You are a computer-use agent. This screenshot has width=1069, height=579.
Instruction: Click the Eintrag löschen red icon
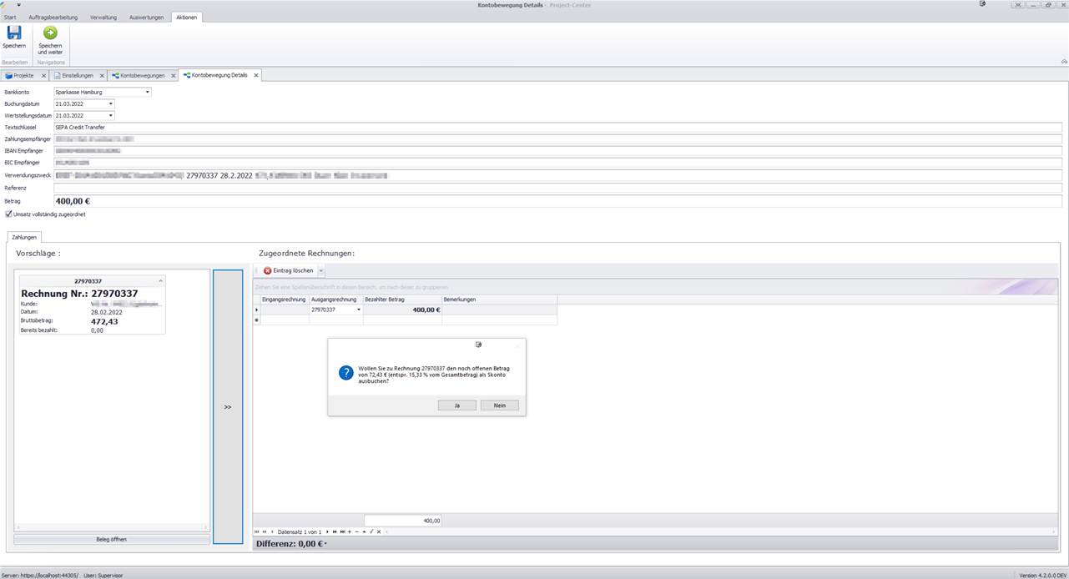click(x=268, y=271)
